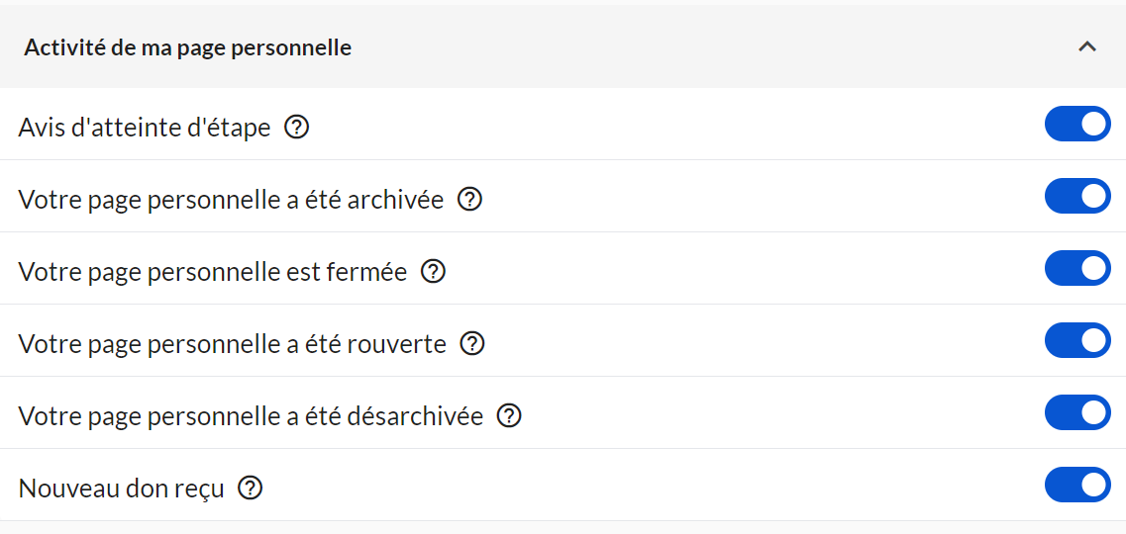
Task: Click the Activité de ma page personnelle header
Action: (x=188, y=47)
